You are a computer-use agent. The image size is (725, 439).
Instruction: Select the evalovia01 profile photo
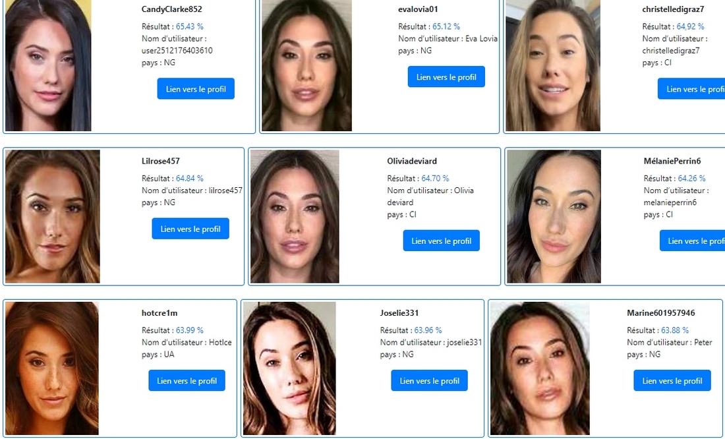[x=306, y=65]
